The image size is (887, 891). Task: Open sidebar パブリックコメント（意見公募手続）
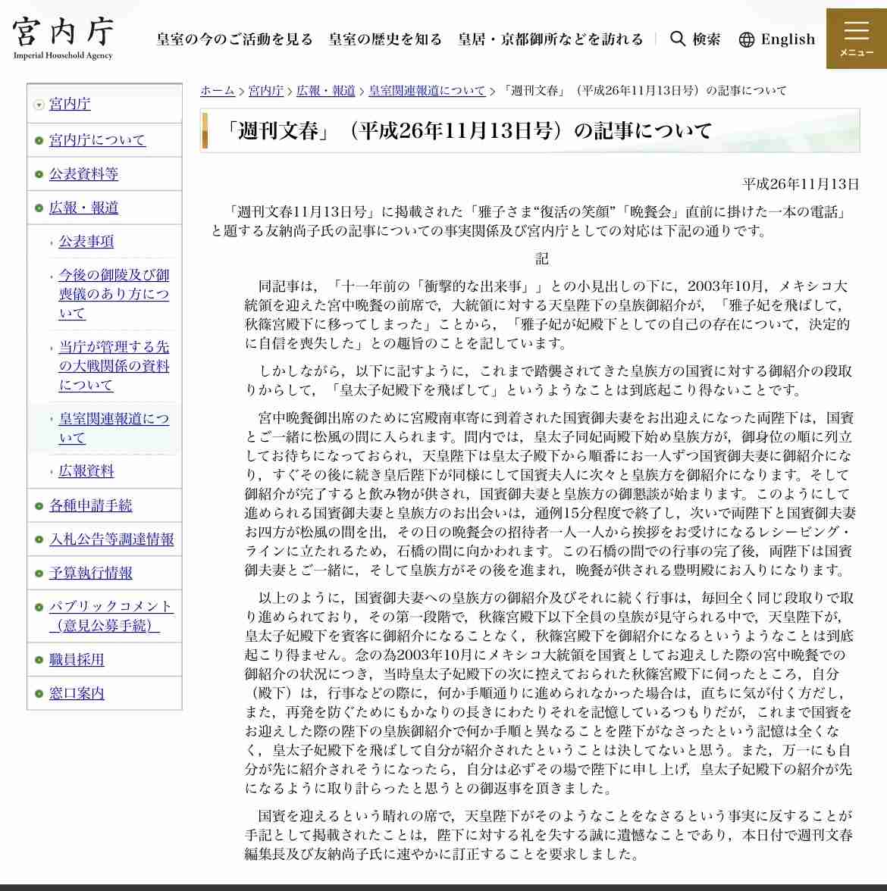(x=111, y=616)
